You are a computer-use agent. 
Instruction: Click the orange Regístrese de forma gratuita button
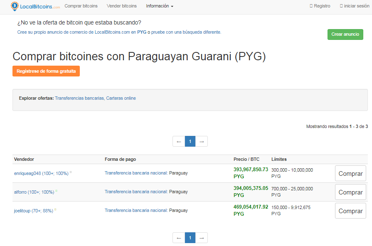[46, 71]
